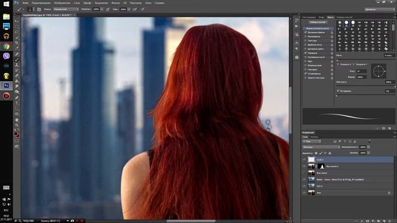
Task: Hide the top Слой 1 layer
Action: click(305, 160)
